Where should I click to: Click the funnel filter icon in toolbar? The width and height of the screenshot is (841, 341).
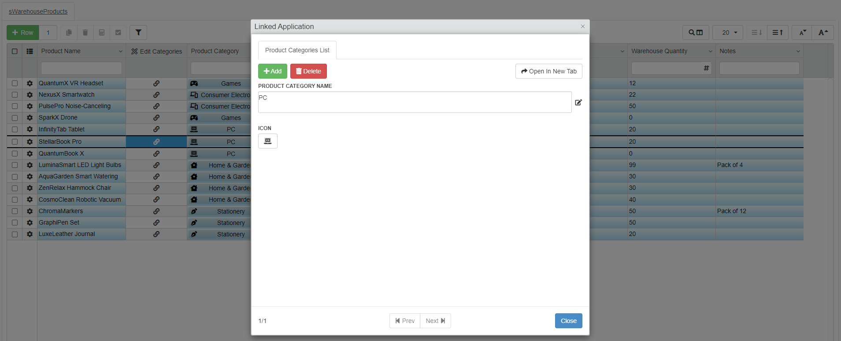pyautogui.click(x=138, y=33)
